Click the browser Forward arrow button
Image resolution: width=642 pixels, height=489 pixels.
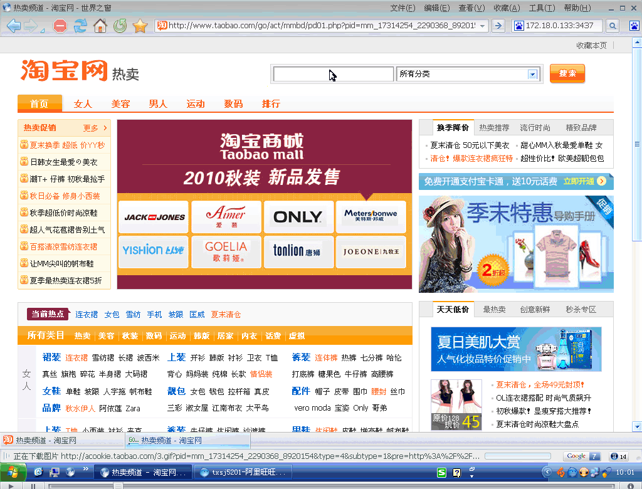pyautogui.click(x=31, y=26)
